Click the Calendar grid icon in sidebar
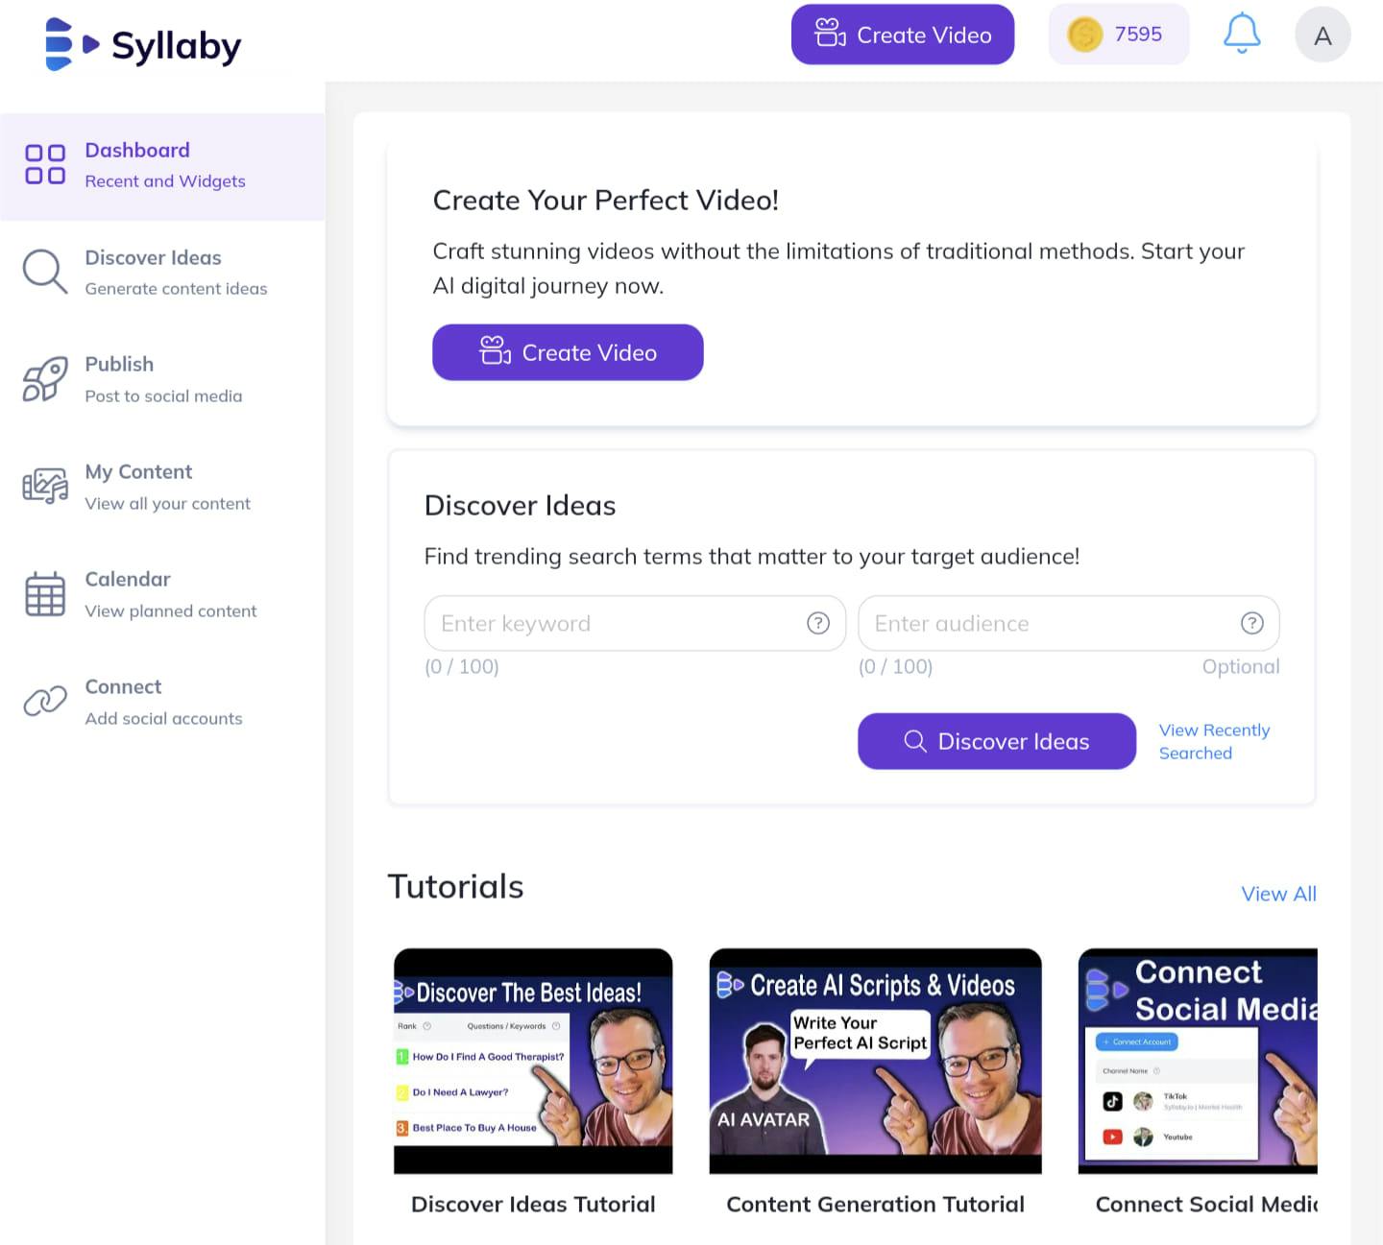The height and width of the screenshot is (1245, 1383). 45,594
